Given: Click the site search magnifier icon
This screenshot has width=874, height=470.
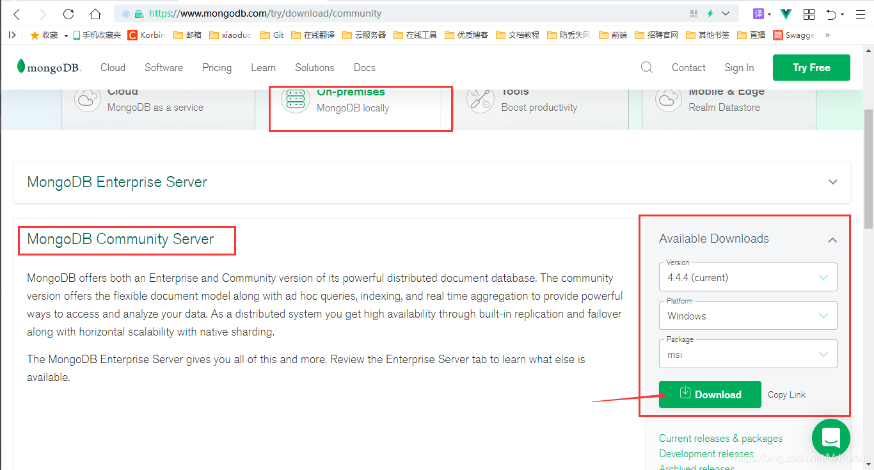Looking at the screenshot, I should pos(647,67).
